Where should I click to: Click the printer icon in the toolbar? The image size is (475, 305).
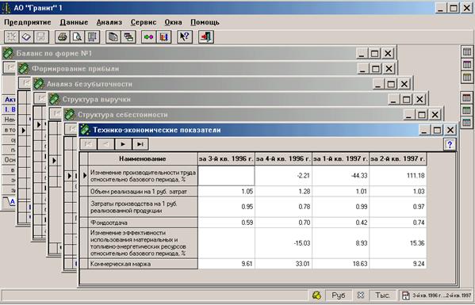(x=63, y=37)
